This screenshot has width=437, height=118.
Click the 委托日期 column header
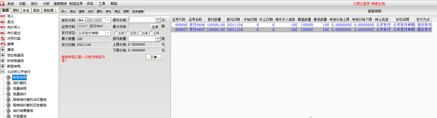coord(233,19)
